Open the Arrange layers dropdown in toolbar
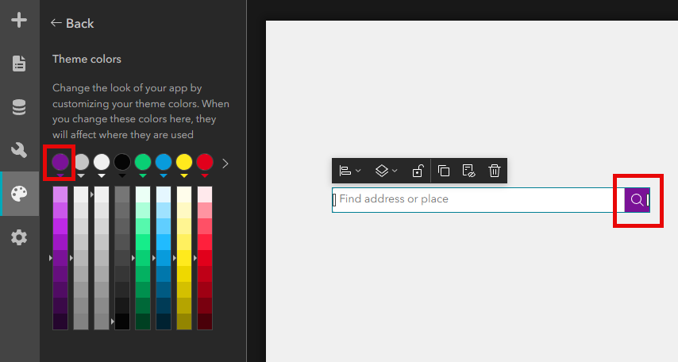Screen dimensions: 678x362 click(x=386, y=171)
